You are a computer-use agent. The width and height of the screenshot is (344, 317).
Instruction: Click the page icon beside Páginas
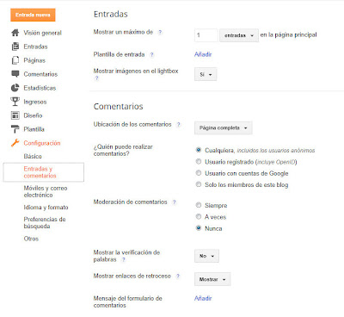15,60
